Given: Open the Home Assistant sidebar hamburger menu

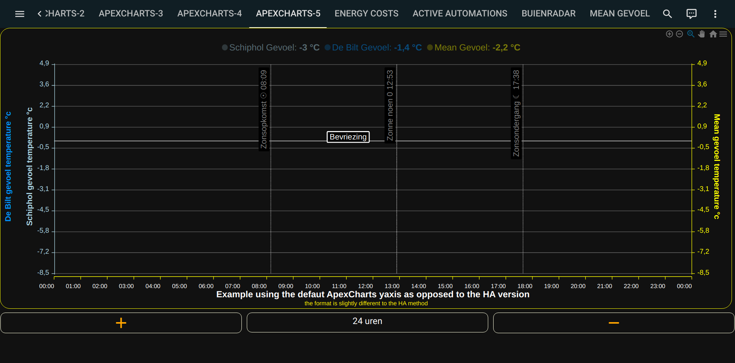Looking at the screenshot, I should pyautogui.click(x=19, y=14).
